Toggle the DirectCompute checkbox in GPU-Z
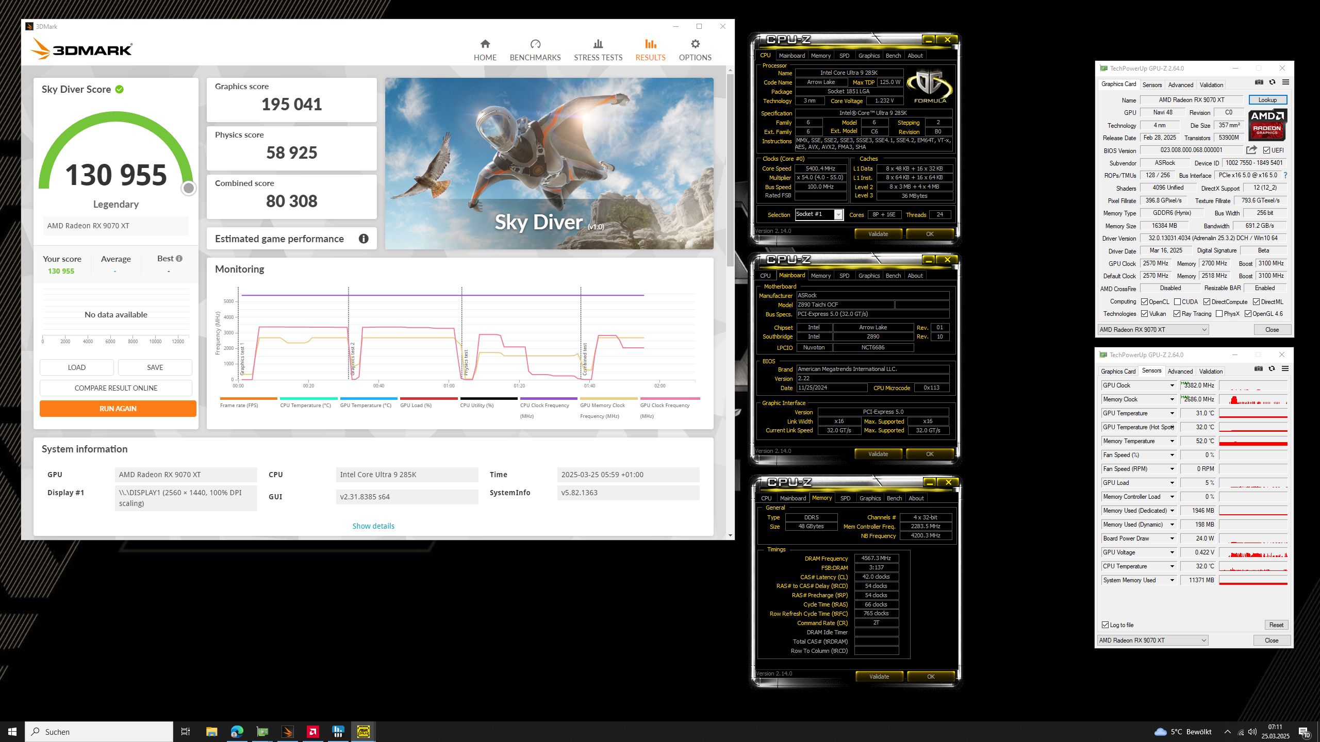This screenshot has height=742, width=1320. (x=1207, y=302)
